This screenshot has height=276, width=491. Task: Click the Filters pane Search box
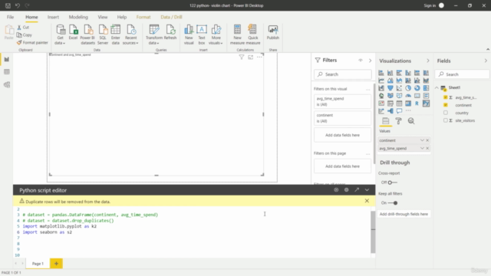pos(343,74)
